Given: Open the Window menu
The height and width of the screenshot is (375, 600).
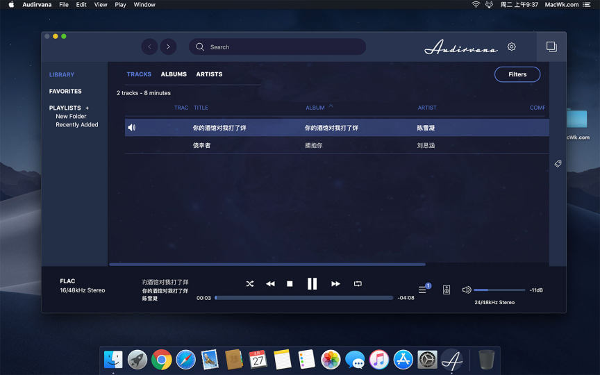Looking at the screenshot, I should (144, 5).
